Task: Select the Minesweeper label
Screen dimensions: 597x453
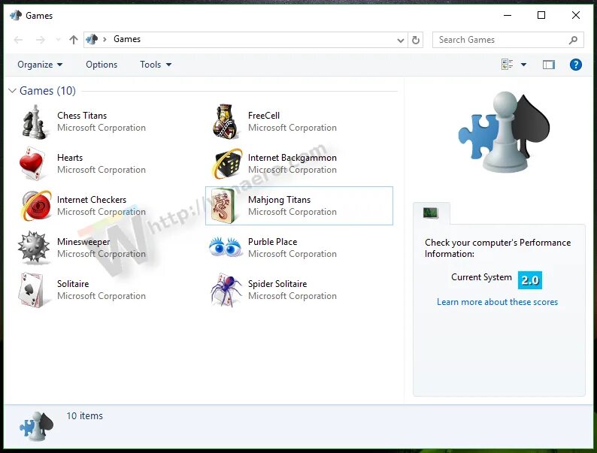Action: [x=83, y=242]
